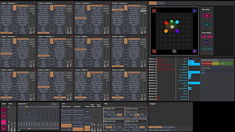Adjust Max slider in Output Analogue 3 panel
This screenshot has width=235, height=132.
tap(34, 23)
